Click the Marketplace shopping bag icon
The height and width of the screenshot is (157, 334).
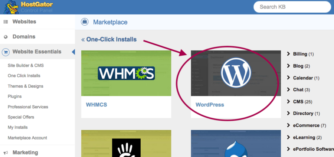(85, 22)
